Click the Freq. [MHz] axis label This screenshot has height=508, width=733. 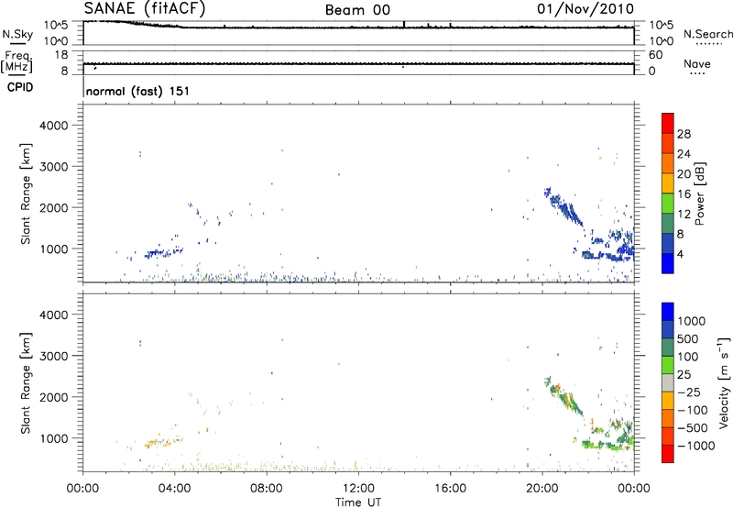click(x=16, y=61)
